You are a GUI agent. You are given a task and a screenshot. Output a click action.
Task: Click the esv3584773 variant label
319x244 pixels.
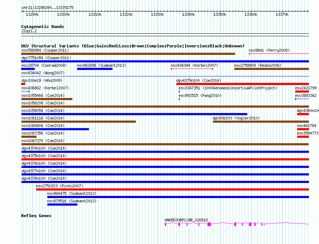(308, 133)
